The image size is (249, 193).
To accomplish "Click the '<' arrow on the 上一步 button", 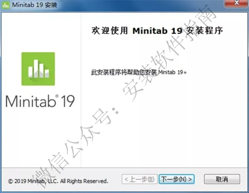I will pyautogui.click(x=126, y=179).
